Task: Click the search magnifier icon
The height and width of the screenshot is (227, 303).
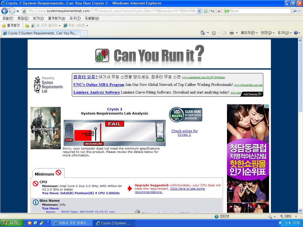Action: click(x=295, y=11)
